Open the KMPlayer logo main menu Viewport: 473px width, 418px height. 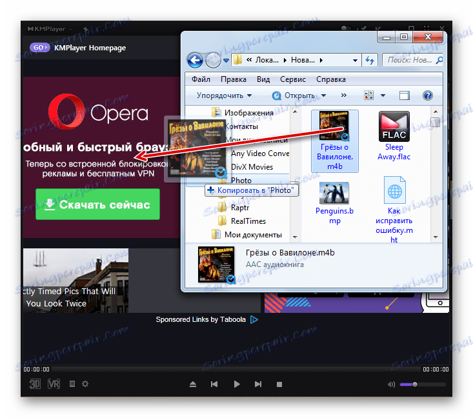pos(50,29)
